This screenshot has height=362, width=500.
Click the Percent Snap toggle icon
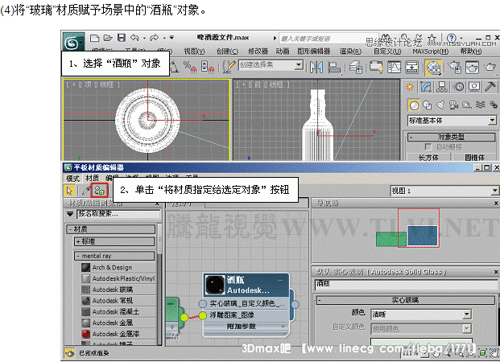point(190,67)
